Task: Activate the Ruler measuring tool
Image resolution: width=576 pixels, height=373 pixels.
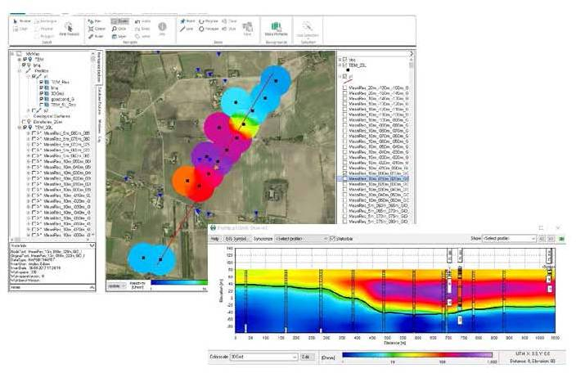Action: coord(96,36)
